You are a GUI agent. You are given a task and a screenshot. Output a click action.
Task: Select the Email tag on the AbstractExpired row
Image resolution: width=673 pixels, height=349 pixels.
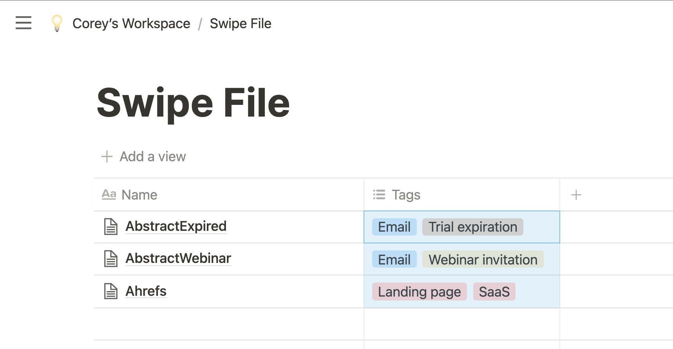393,227
